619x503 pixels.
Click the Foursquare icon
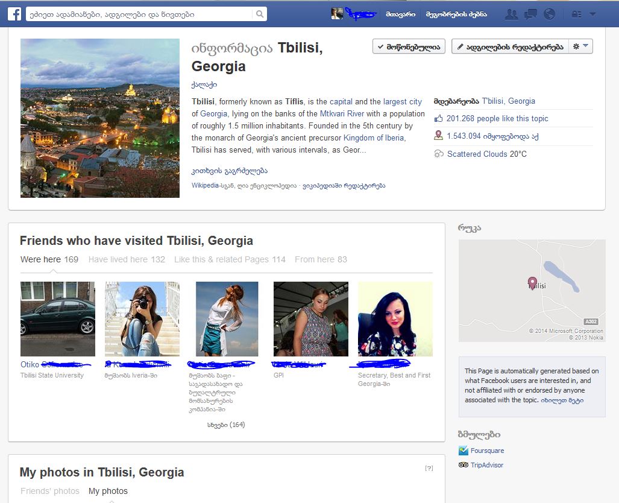click(463, 451)
